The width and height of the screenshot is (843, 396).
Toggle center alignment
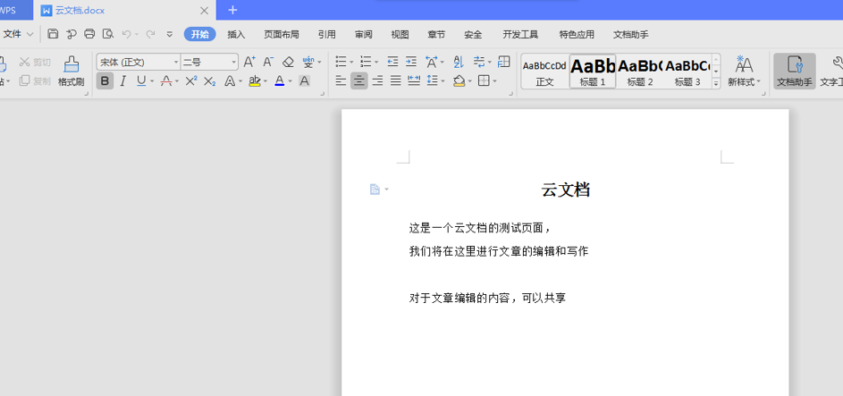pyautogui.click(x=359, y=81)
